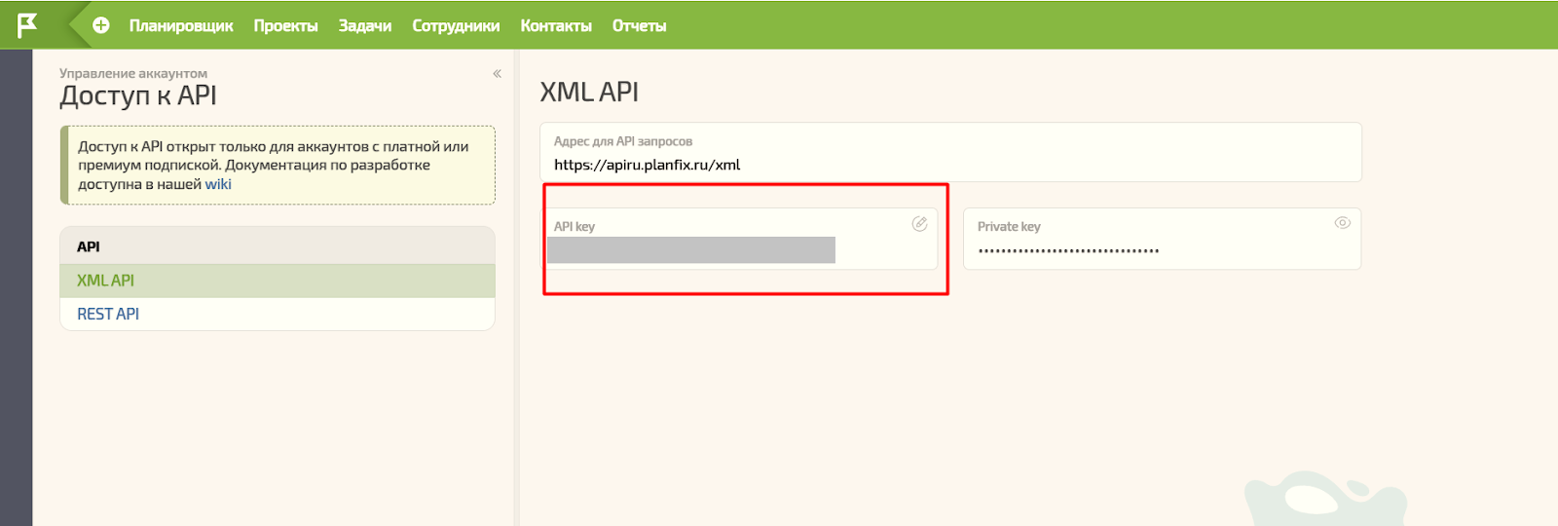This screenshot has height=526, width=1558.
Task: Select XML API in sidebar
Action: pyautogui.click(x=278, y=281)
